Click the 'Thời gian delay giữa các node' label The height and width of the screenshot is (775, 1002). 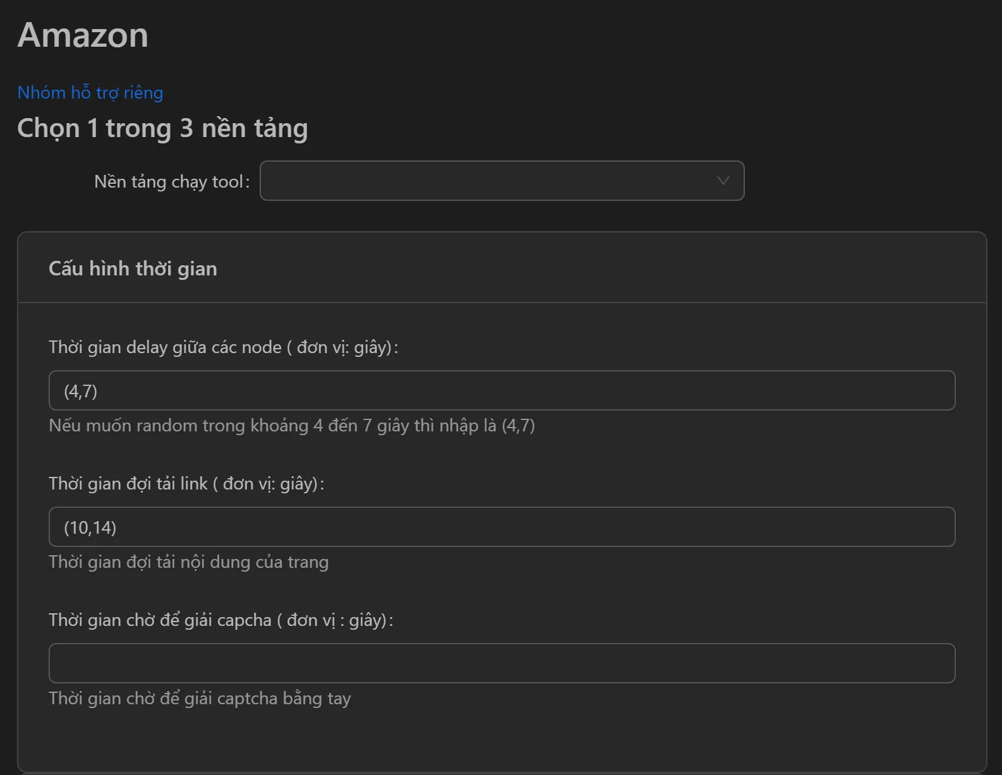point(224,347)
